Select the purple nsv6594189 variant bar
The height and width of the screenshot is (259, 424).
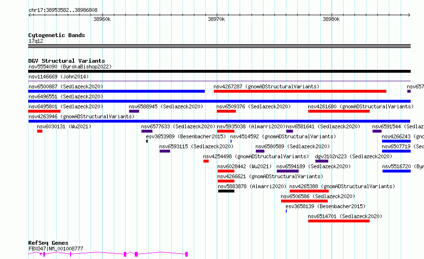coord(288,171)
